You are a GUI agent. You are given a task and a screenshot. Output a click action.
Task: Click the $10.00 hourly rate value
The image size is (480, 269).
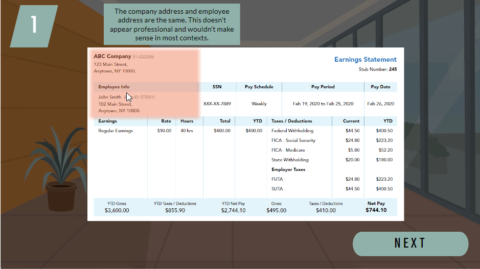[x=164, y=131]
